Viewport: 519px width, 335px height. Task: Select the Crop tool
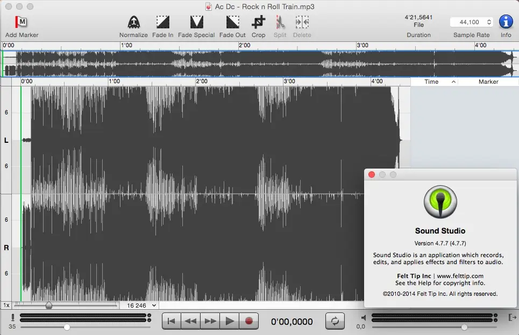[258, 22]
